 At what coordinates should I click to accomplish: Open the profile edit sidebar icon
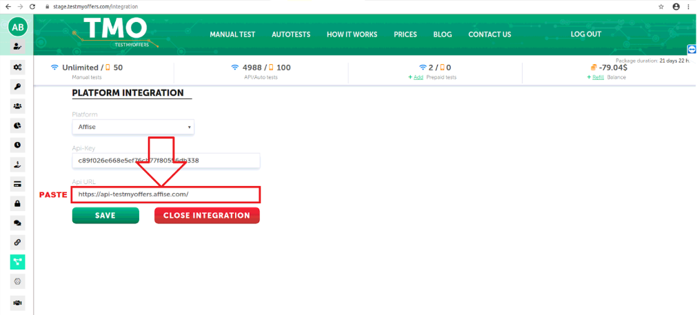click(x=17, y=47)
